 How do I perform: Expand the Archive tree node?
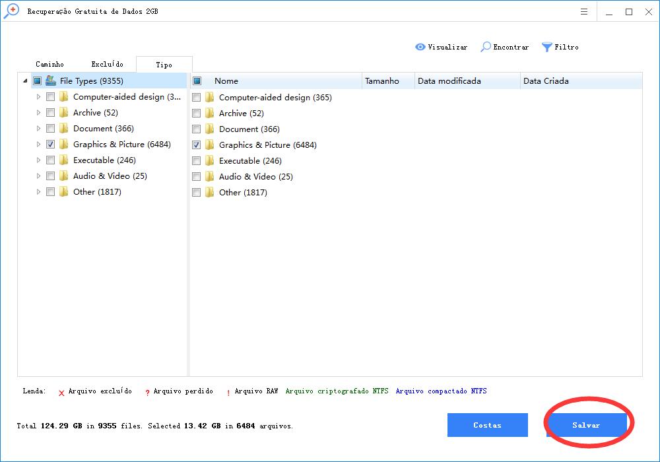pyautogui.click(x=38, y=112)
